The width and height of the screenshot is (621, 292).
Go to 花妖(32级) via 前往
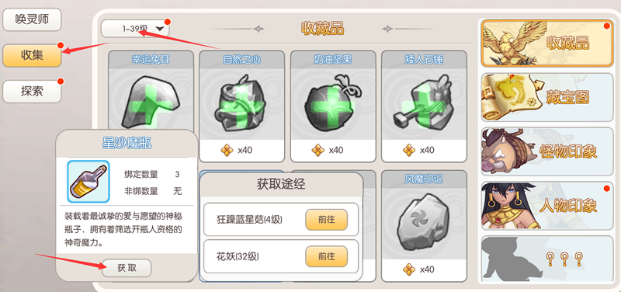pos(326,256)
